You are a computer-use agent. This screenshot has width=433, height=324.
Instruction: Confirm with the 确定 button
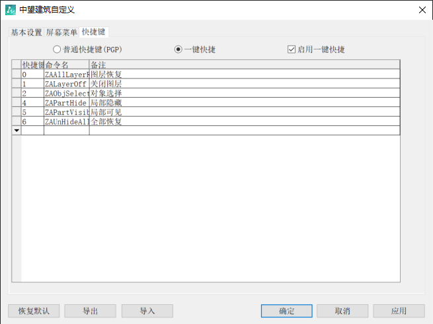pyautogui.click(x=286, y=311)
